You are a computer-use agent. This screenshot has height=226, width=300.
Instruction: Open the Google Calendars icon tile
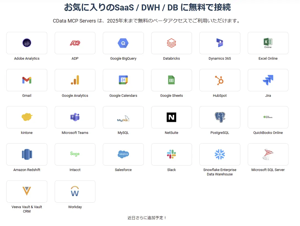(123, 80)
